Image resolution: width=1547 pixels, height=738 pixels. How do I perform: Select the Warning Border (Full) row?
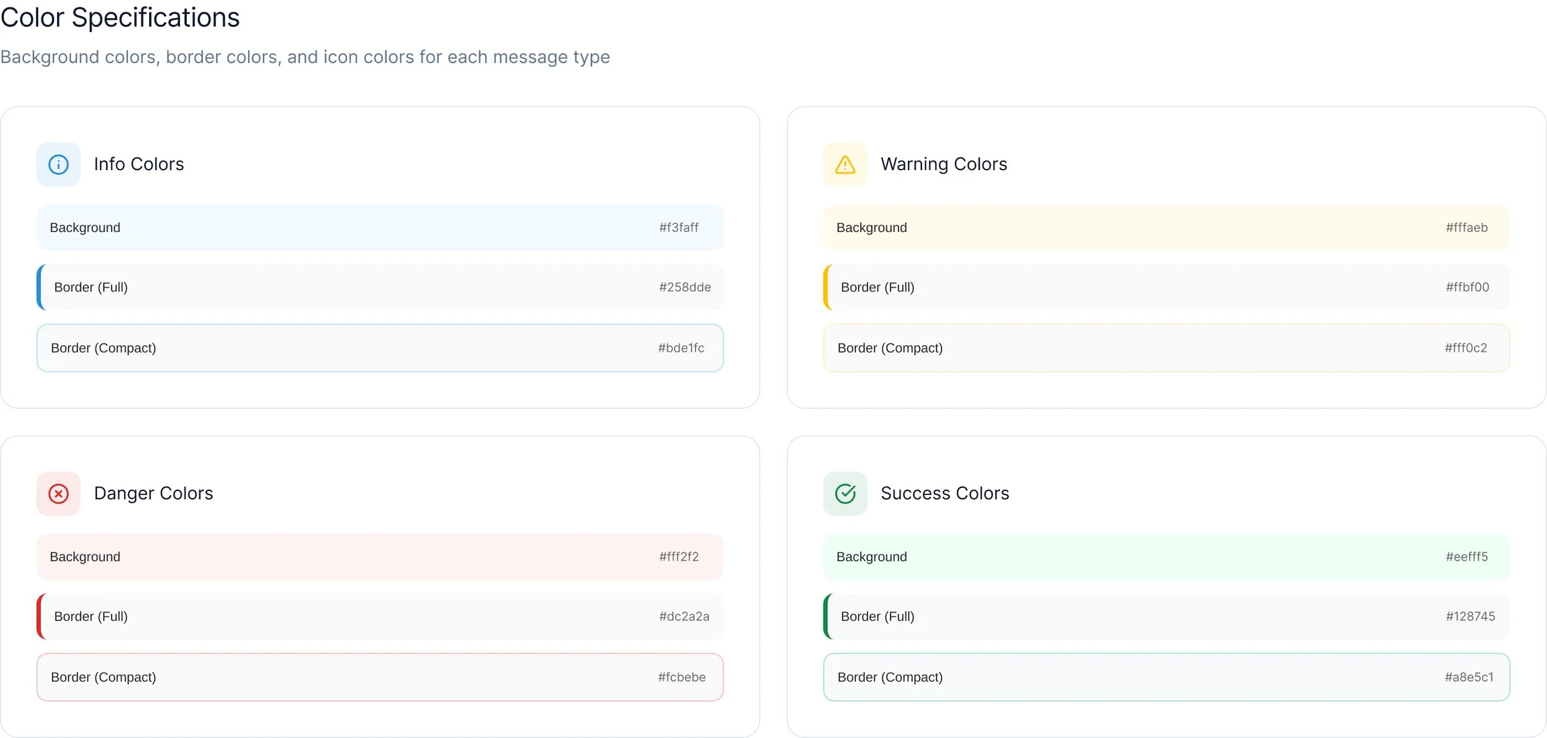tap(1166, 287)
